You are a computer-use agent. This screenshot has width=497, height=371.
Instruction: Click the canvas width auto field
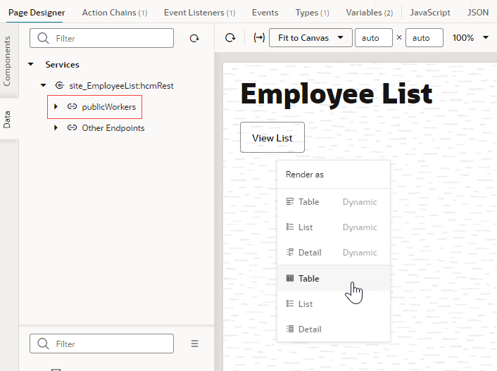click(x=374, y=38)
